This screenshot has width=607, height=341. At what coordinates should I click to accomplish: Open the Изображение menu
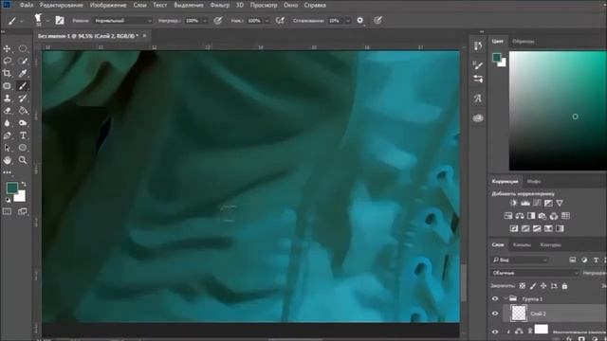[x=108, y=5]
